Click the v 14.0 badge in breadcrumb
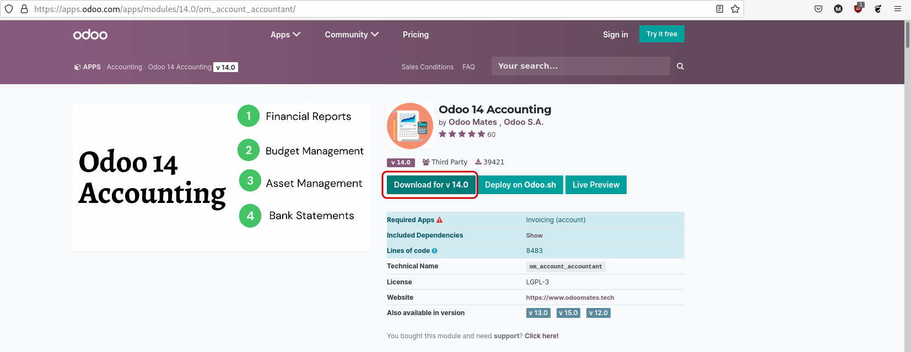Screen dimensions: 911x352 coord(226,67)
